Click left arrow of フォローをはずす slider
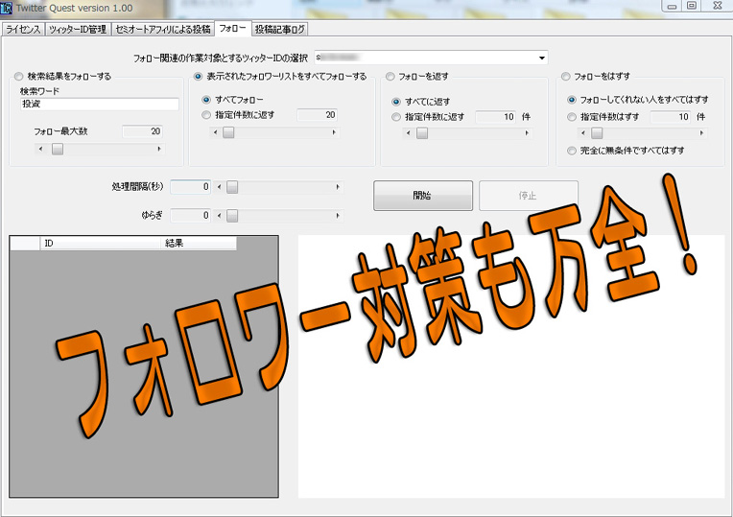Viewport: 733px width, 517px height. coord(582,133)
